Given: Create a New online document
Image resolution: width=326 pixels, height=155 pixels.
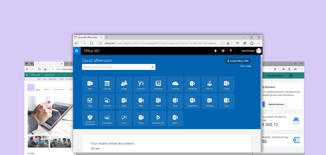Looking at the screenshot, I should tap(95, 148).
